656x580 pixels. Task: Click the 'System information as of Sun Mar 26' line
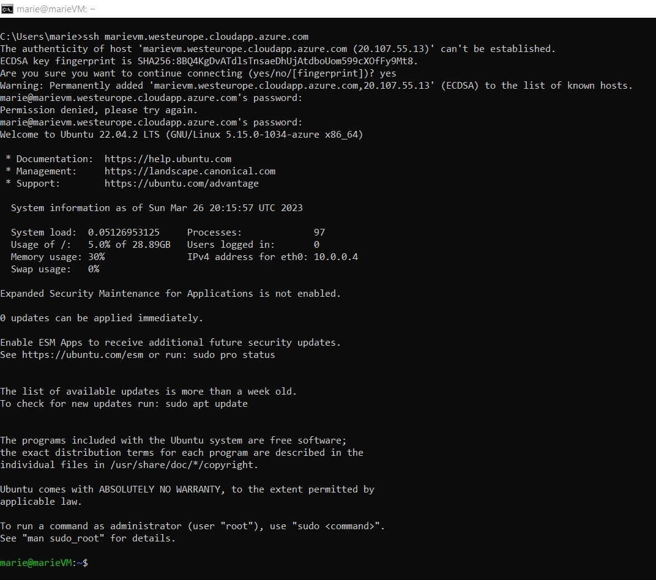point(157,208)
